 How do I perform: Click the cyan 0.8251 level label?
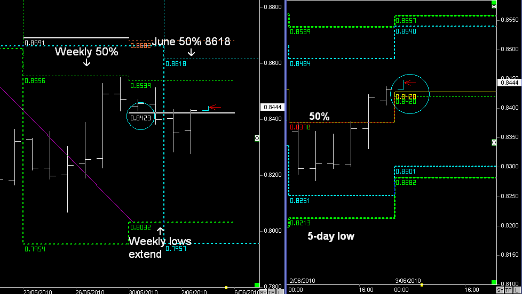pyautogui.click(x=300, y=201)
